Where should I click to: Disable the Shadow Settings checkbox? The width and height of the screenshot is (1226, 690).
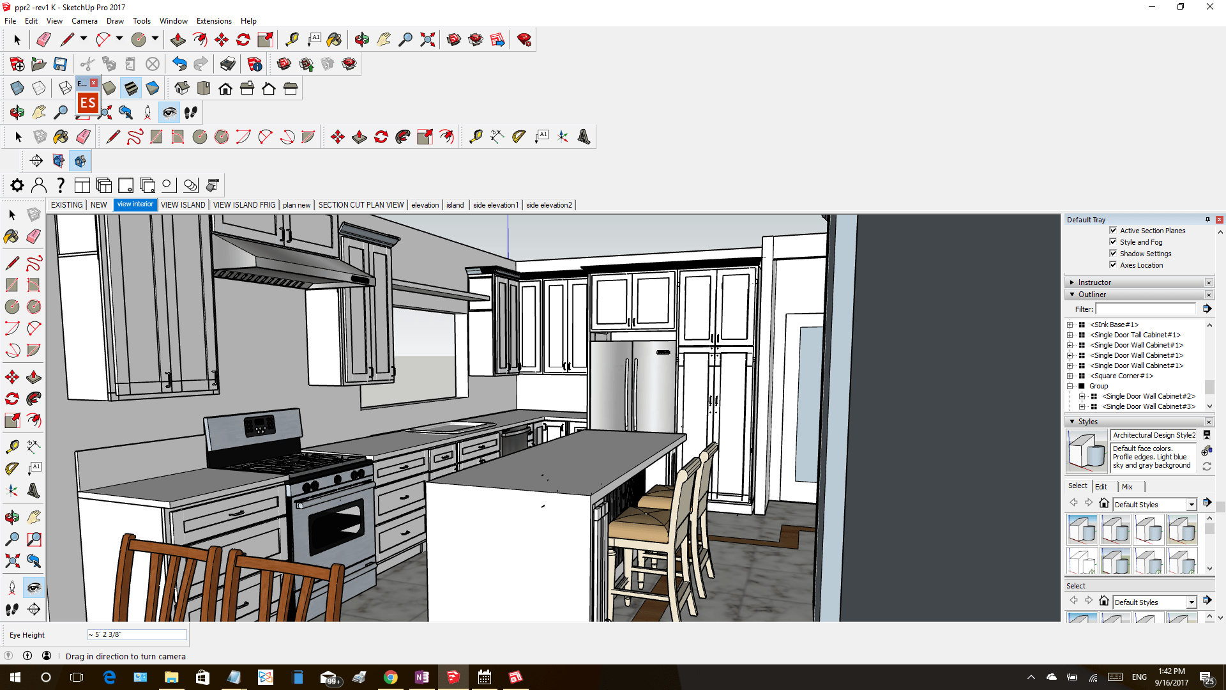[1114, 254]
